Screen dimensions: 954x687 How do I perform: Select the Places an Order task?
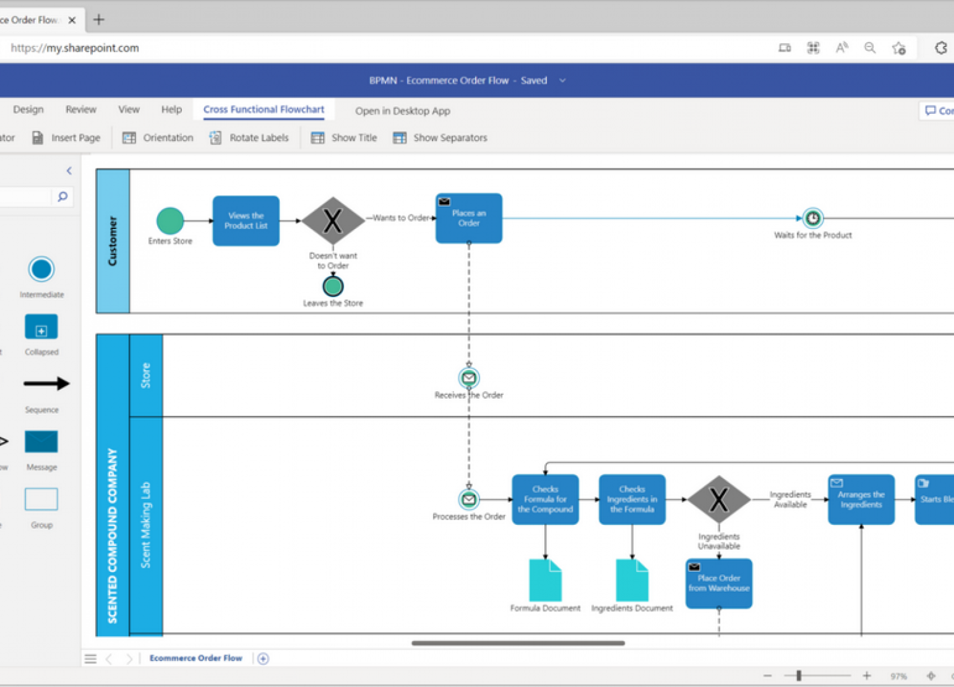click(x=469, y=218)
